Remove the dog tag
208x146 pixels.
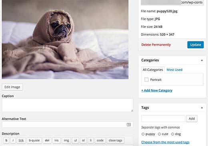point(172,134)
